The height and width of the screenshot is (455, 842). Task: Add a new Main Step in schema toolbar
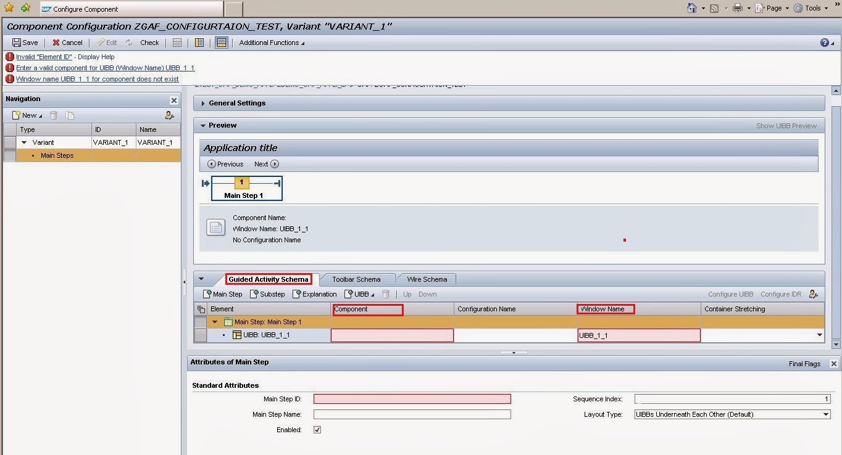coord(223,294)
